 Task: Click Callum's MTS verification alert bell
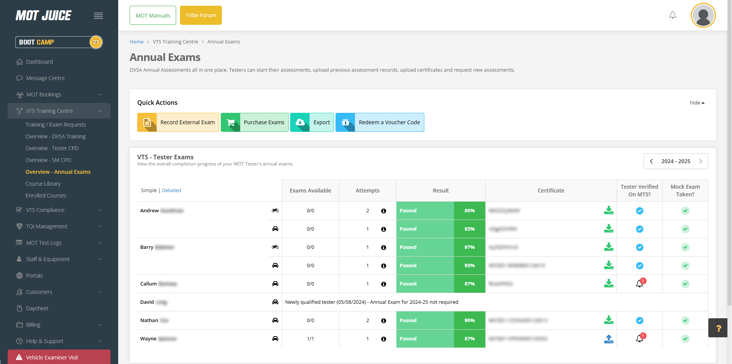click(x=640, y=284)
